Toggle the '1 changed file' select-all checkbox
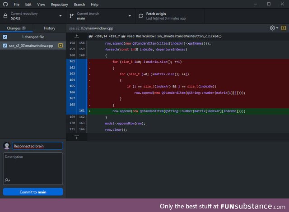289x212 pixels. [x=5, y=37]
